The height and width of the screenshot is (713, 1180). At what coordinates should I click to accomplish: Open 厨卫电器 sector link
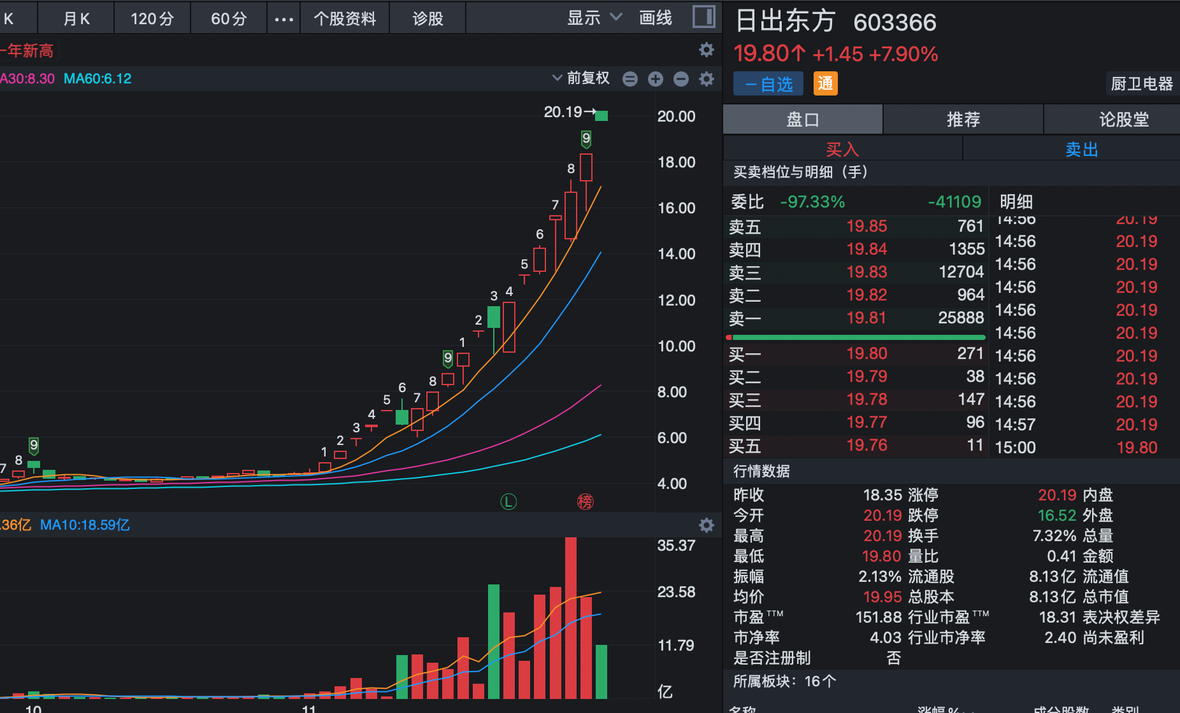coord(1142,83)
